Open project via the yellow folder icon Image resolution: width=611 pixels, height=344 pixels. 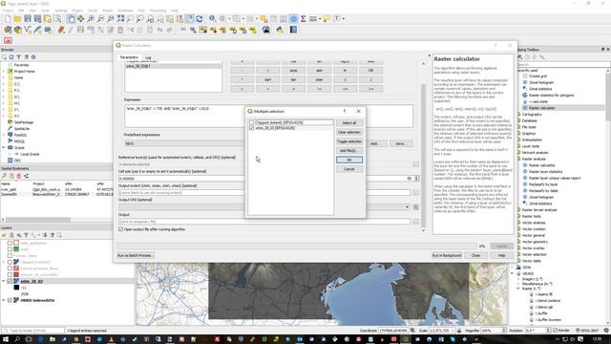tap(17, 19)
